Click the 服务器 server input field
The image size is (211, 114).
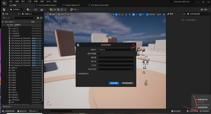[x=116, y=58]
